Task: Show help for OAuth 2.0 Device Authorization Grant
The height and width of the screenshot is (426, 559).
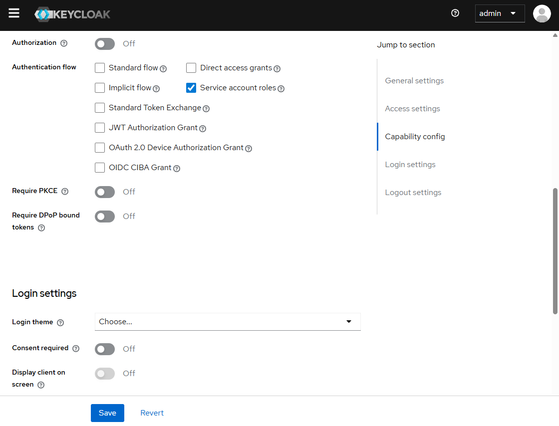Action: point(249,149)
